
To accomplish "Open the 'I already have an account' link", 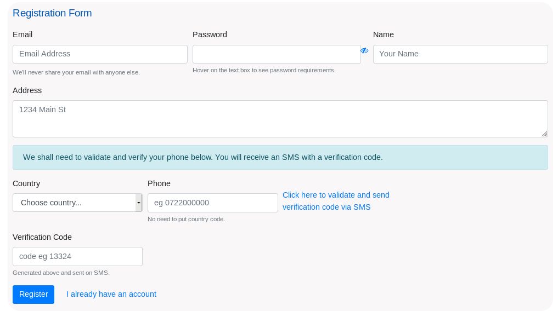I will point(111,294).
